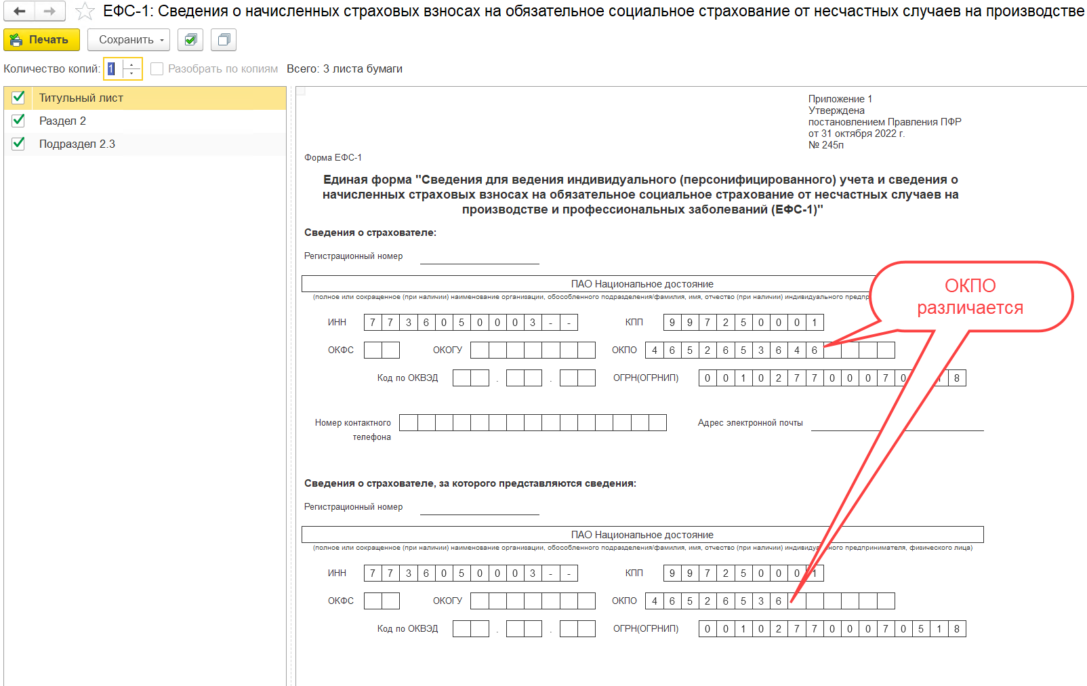Image resolution: width=1087 pixels, height=686 pixels.
Task: Click the Приложение 1 header text
Action: pyautogui.click(x=840, y=99)
